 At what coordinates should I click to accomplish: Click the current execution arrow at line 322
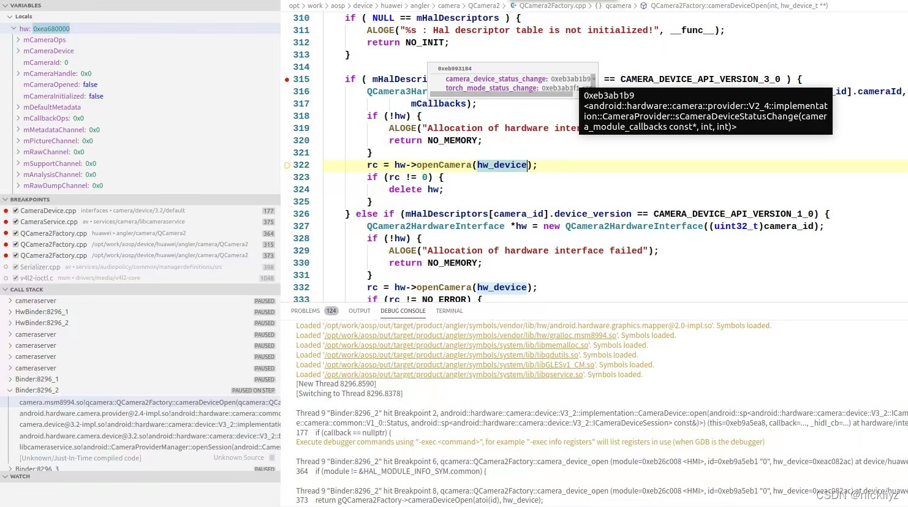tap(287, 165)
